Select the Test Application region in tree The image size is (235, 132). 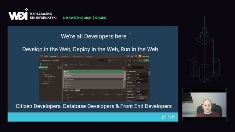50,77
